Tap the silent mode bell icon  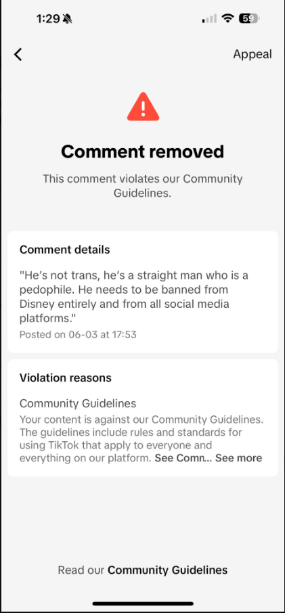[x=68, y=18]
